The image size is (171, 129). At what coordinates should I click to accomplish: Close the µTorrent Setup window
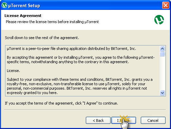pos(166,5)
